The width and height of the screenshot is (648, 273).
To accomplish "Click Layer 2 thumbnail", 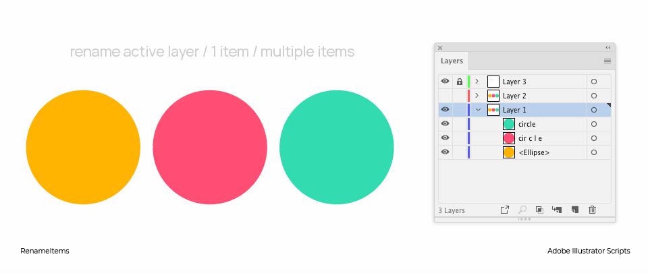I will 493,96.
